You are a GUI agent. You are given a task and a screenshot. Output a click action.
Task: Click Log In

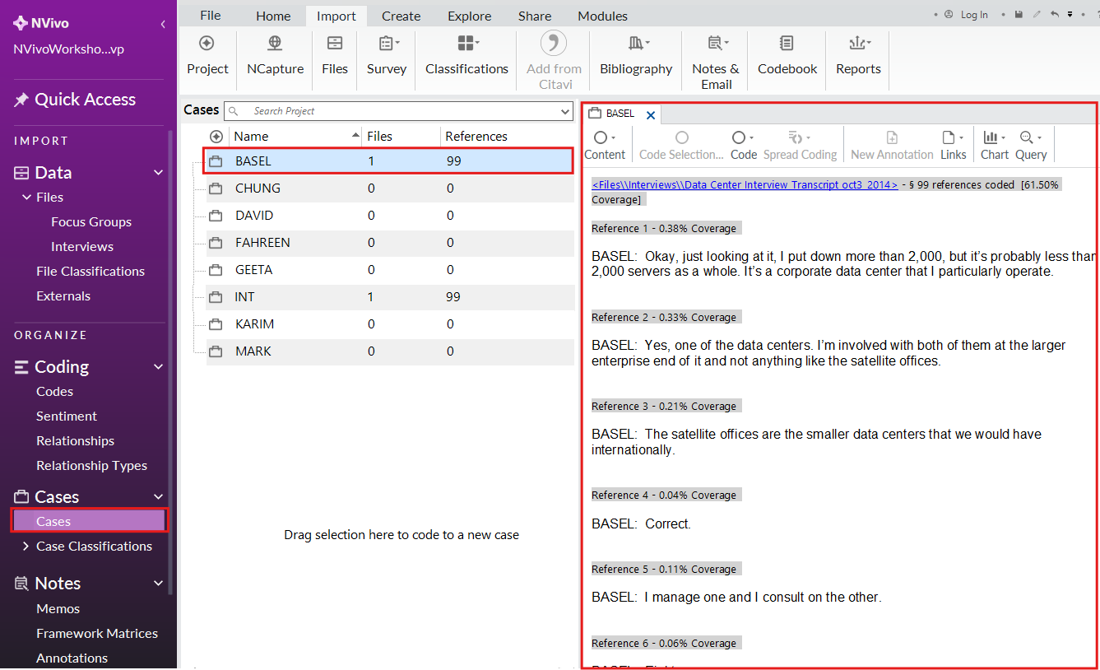(974, 15)
